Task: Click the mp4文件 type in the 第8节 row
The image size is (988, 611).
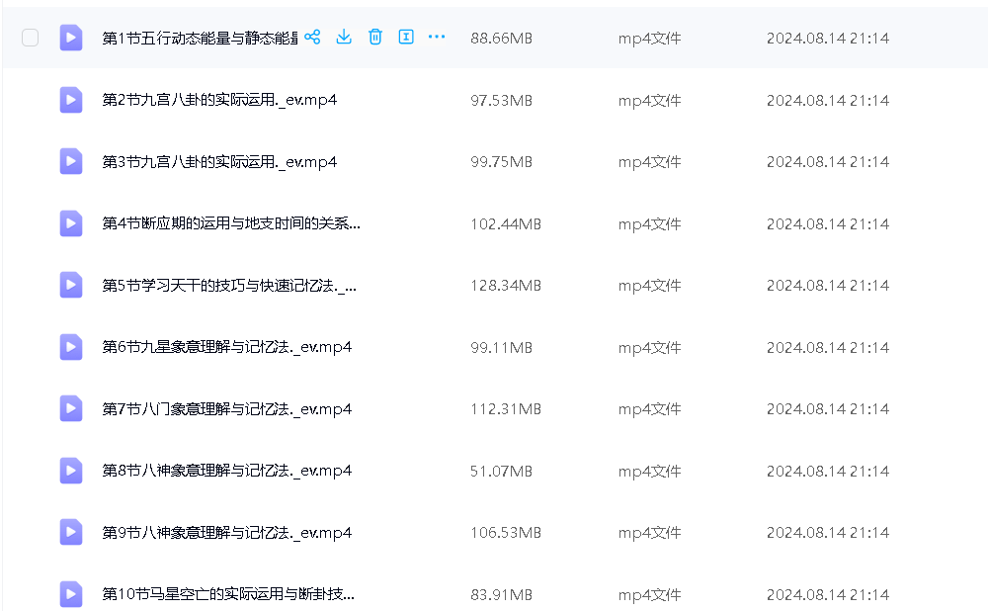Action: coord(649,471)
